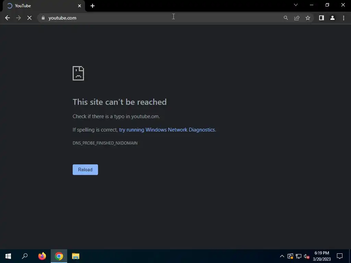The image size is (351, 263).
Task: Open the notification center
Action: [x=340, y=256]
